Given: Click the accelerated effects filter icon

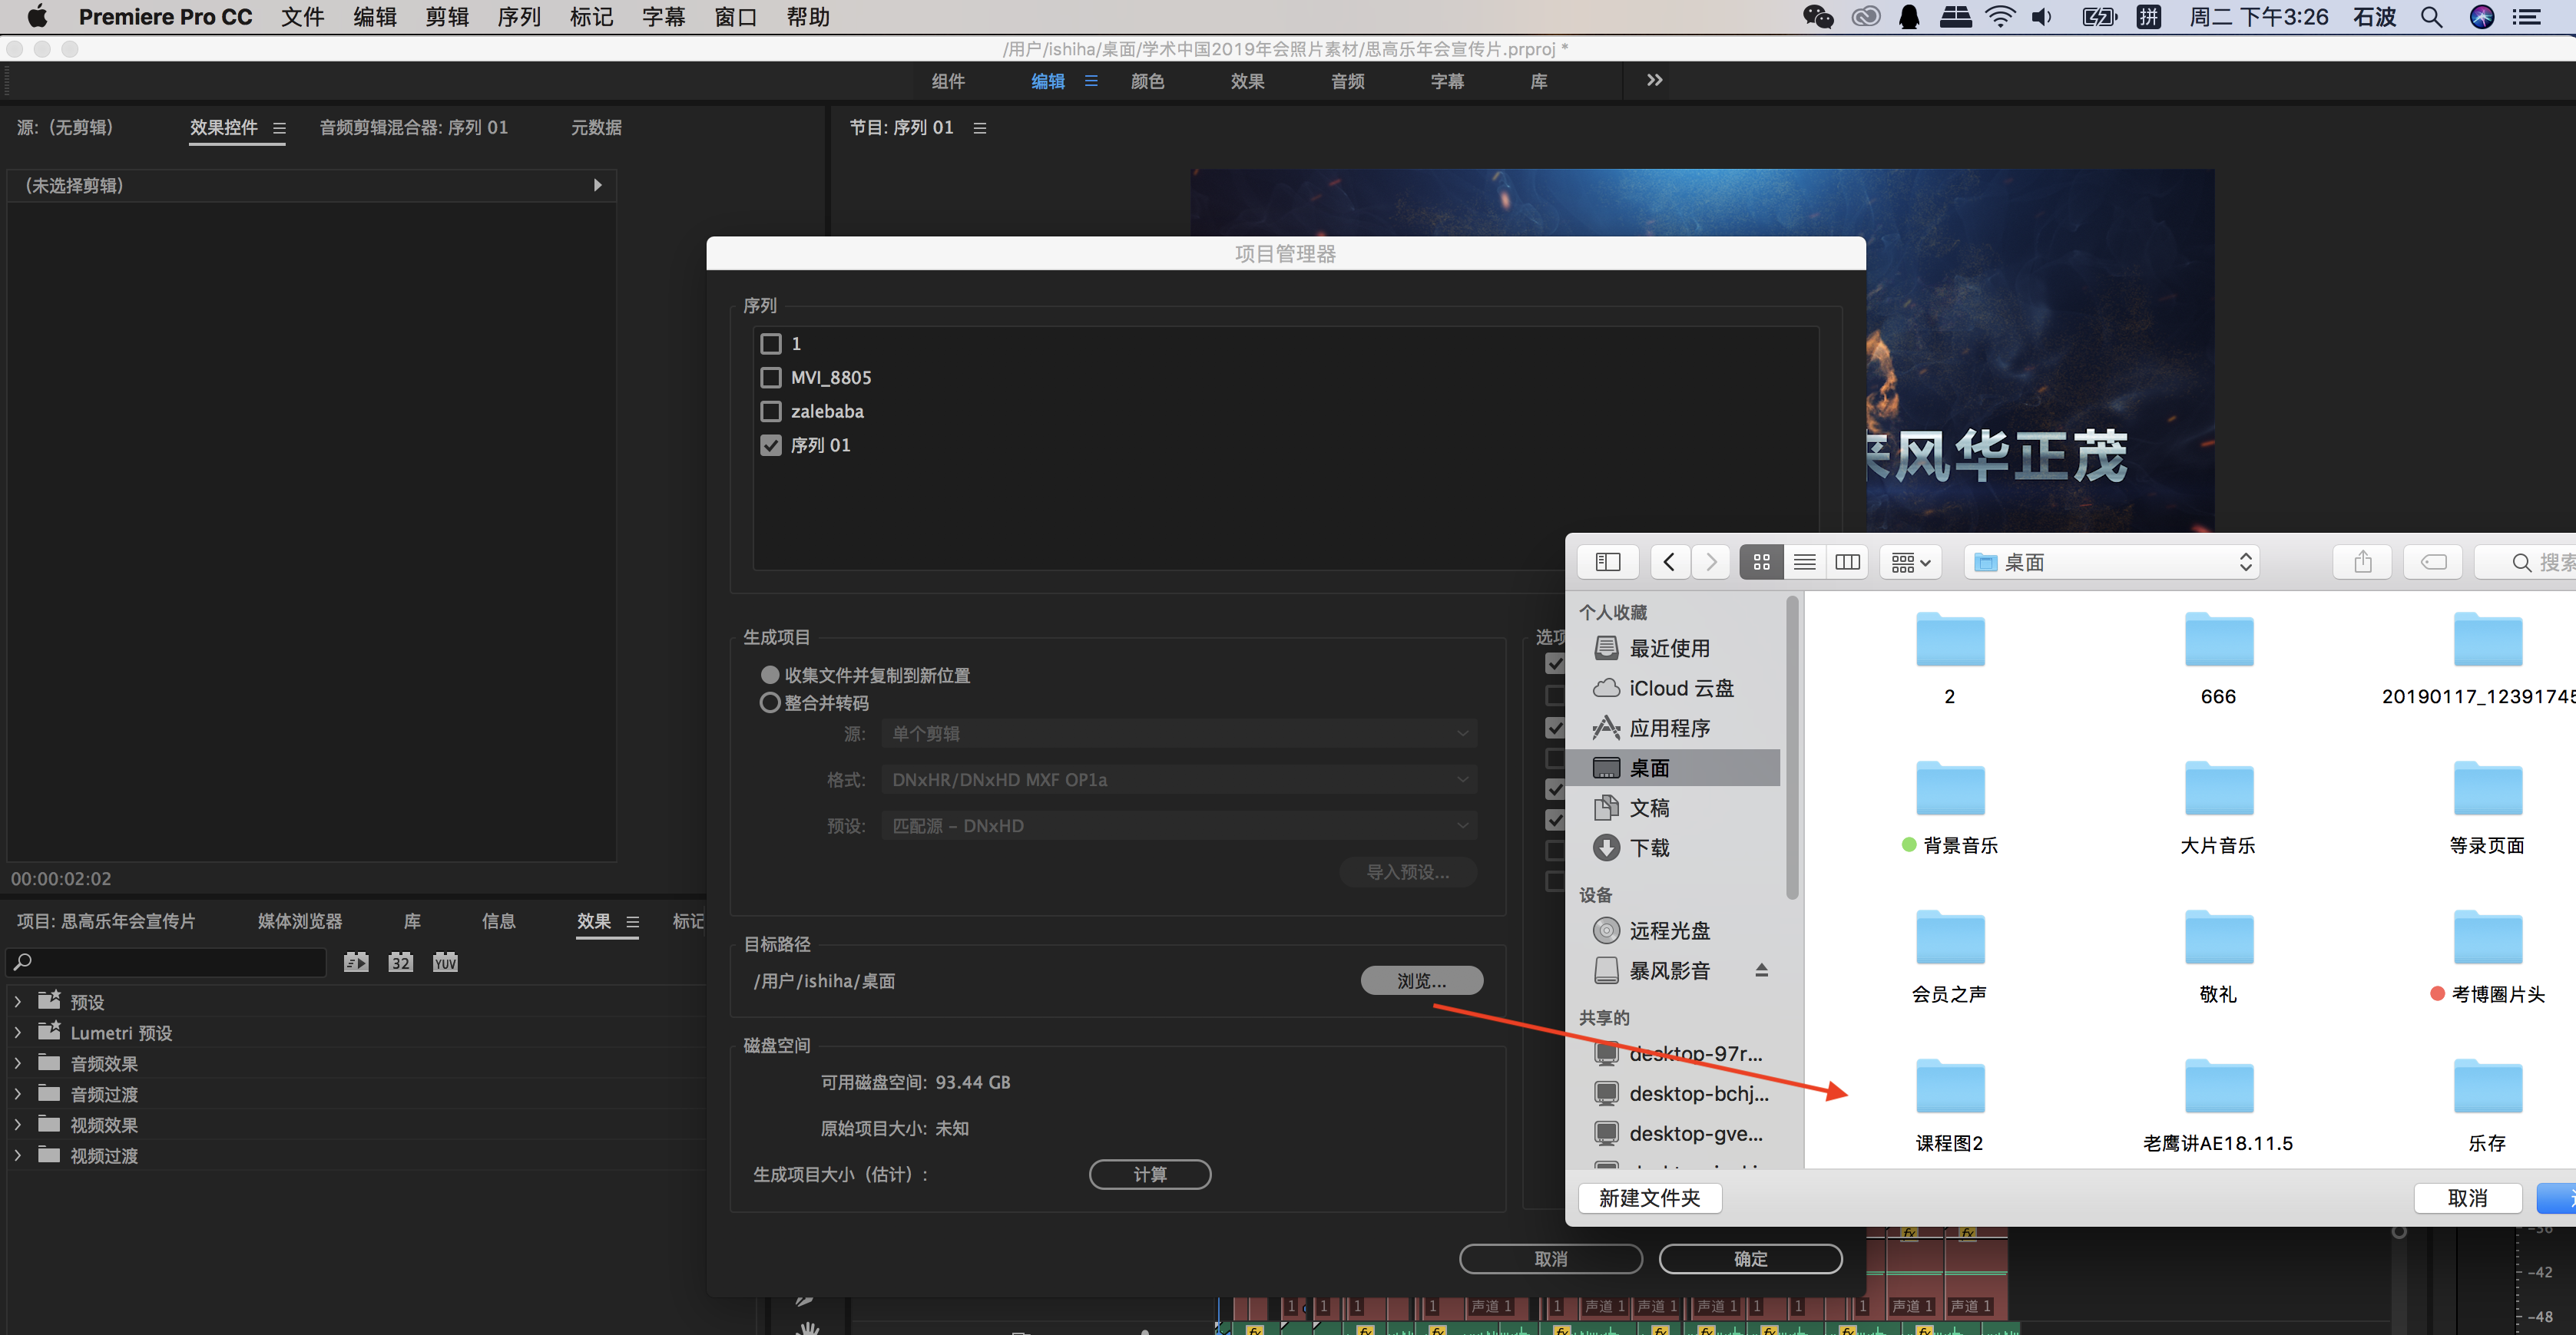Looking at the screenshot, I should pyautogui.click(x=356, y=962).
